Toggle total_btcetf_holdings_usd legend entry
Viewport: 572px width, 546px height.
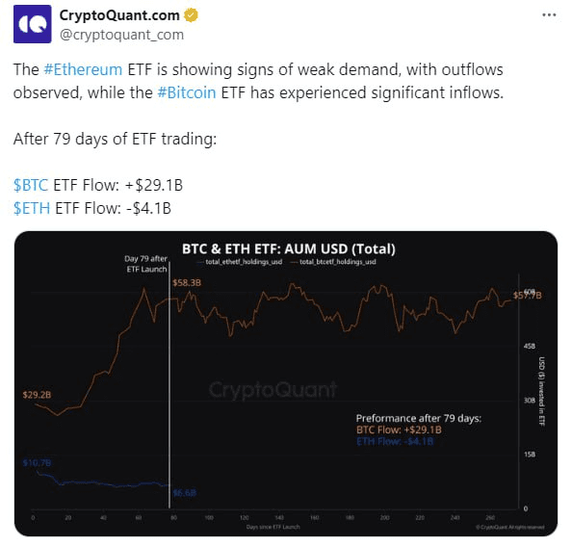click(333, 262)
